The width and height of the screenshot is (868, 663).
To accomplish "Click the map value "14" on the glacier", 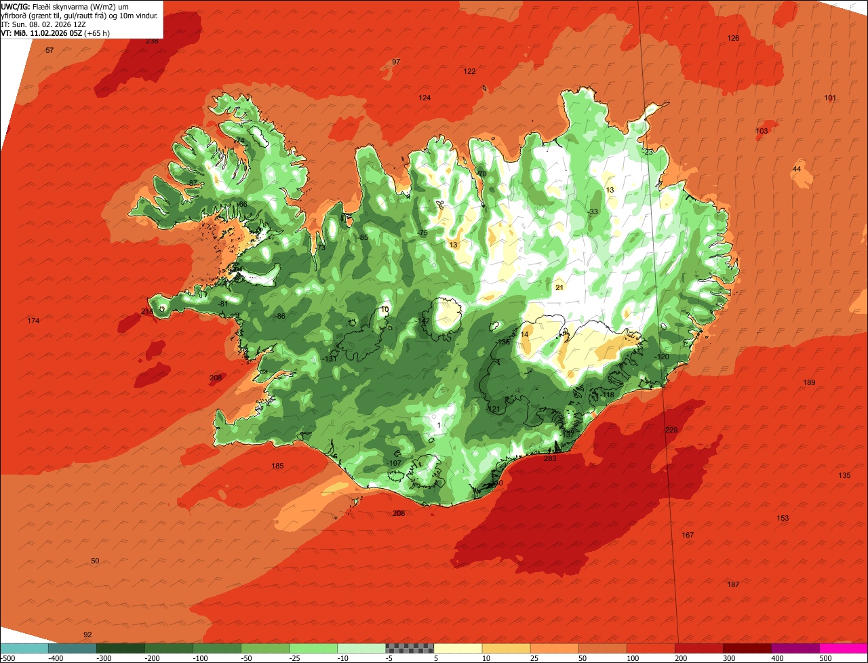I will tap(524, 335).
